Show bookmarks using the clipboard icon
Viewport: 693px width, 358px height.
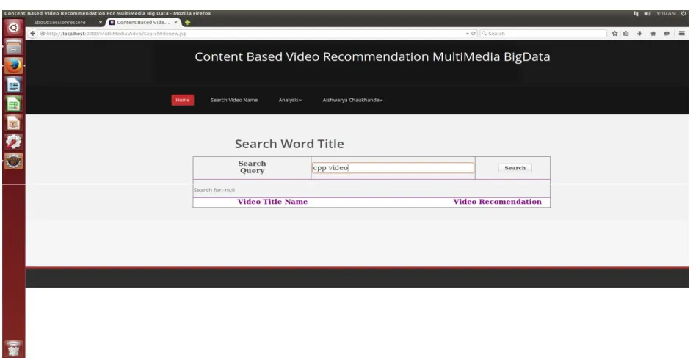point(626,34)
